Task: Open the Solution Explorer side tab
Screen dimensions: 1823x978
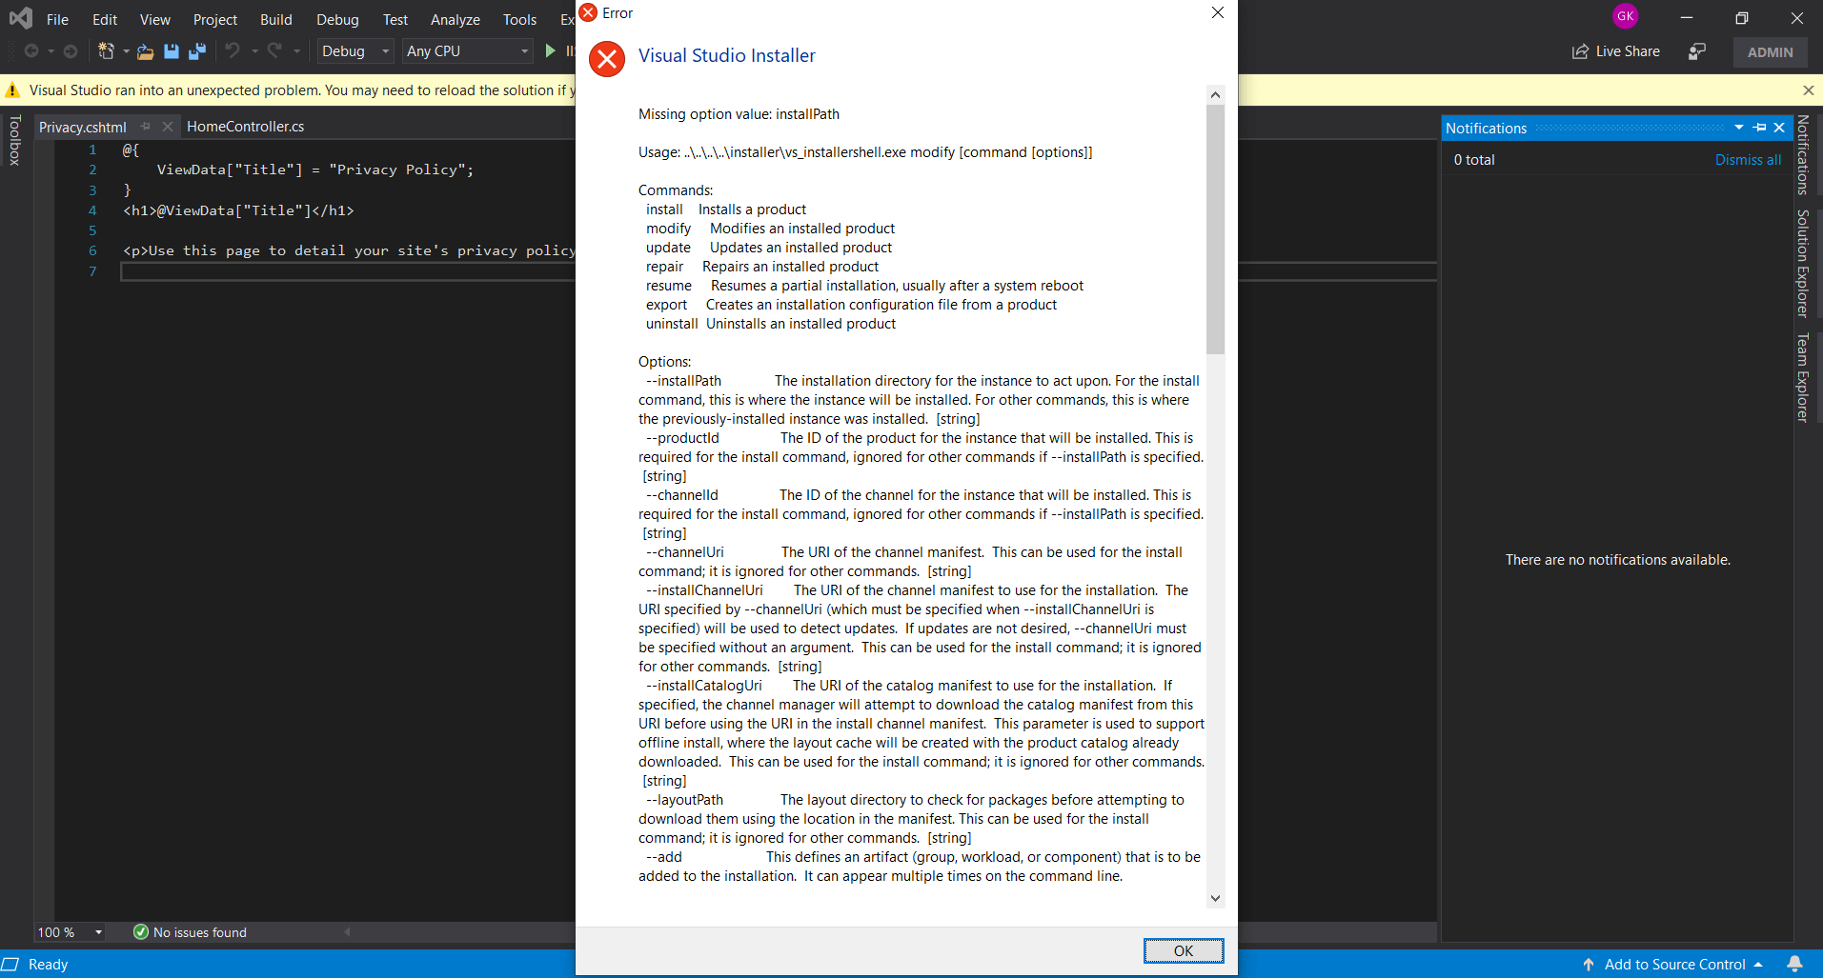Action: (1803, 263)
